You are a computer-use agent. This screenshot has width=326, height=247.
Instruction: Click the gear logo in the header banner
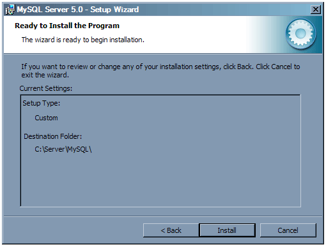point(300,33)
